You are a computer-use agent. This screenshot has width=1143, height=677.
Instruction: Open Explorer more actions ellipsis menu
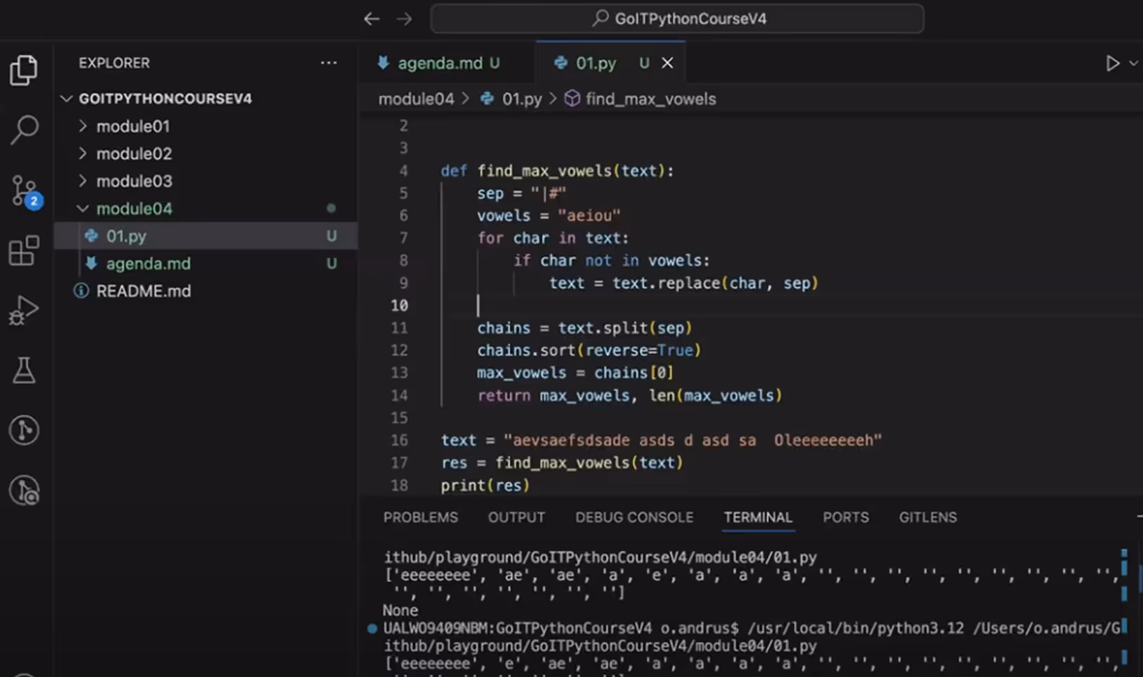(329, 63)
